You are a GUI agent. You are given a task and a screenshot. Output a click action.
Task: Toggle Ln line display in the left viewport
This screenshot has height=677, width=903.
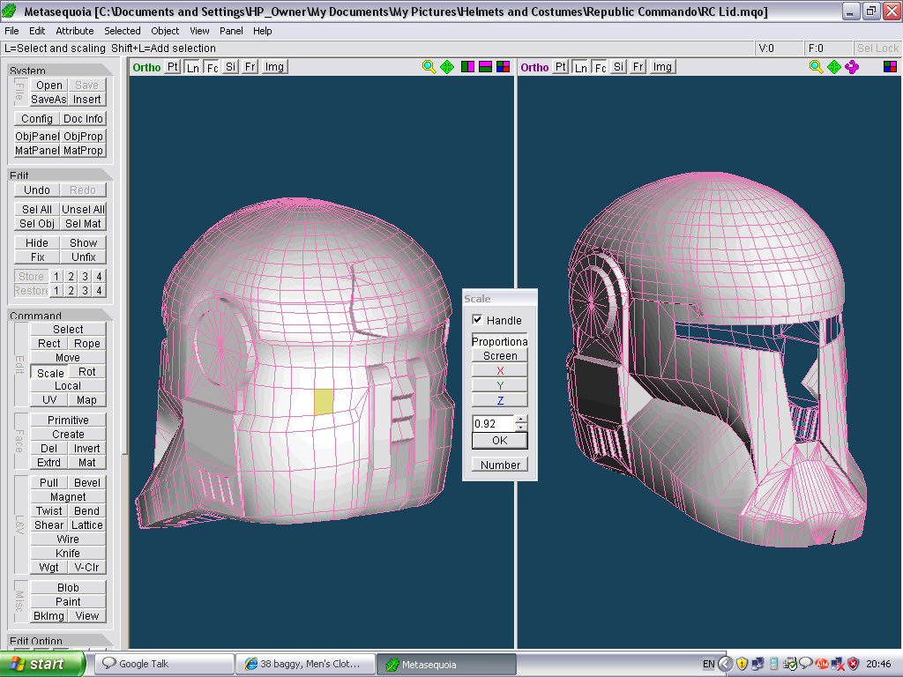193,67
